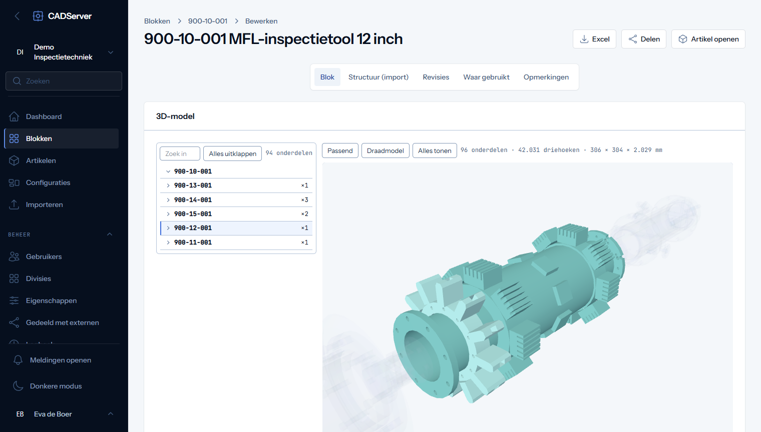
Task: Collapse the 900-10-001 tree root
Action: click(x=168, y=171)
